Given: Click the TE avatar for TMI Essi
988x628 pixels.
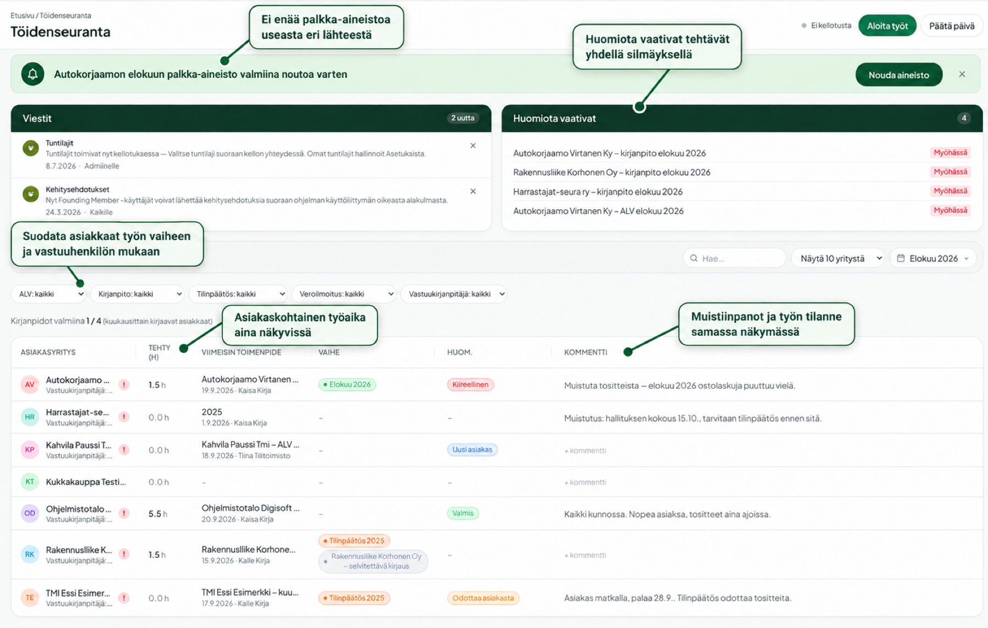Looking at the screenshot, I should (x=30, y=598).
